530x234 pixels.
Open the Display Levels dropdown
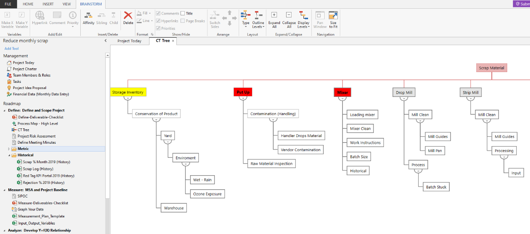pyautogui.click(x=303, y=19)
